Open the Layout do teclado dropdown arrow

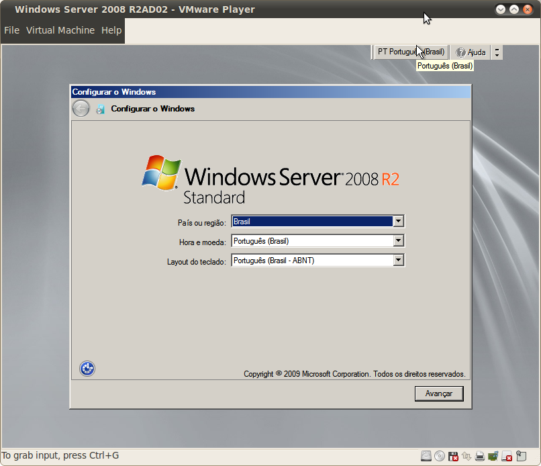pos(398,260)
